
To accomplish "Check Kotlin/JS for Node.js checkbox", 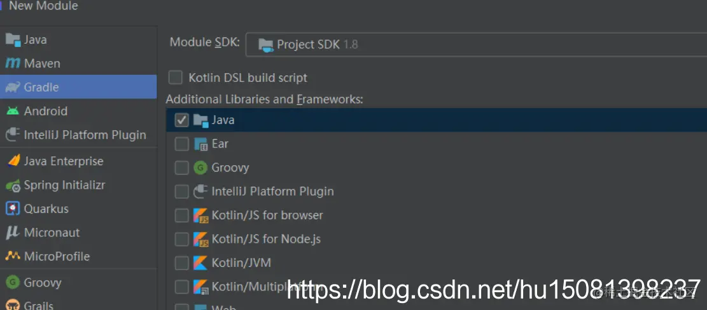I will click(182, 239).
